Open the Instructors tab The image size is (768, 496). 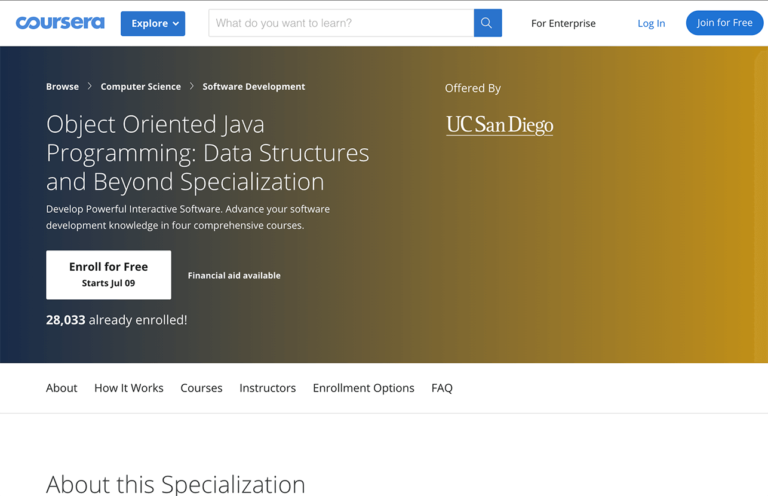pyautogui.click(x=268, y=388)
